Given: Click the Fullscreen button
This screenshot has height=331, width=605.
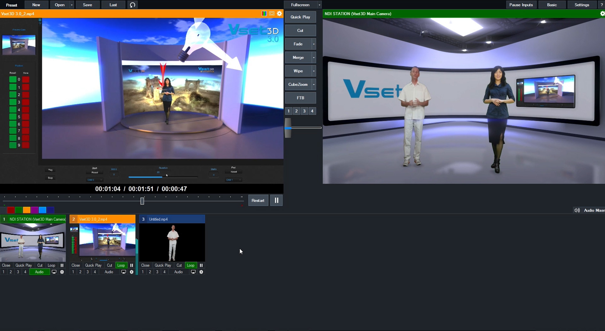Looking at the screenshot, I should click(300, 5).
